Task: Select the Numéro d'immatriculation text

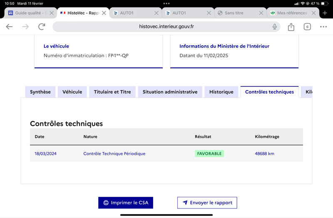Action: coord(86,56)
